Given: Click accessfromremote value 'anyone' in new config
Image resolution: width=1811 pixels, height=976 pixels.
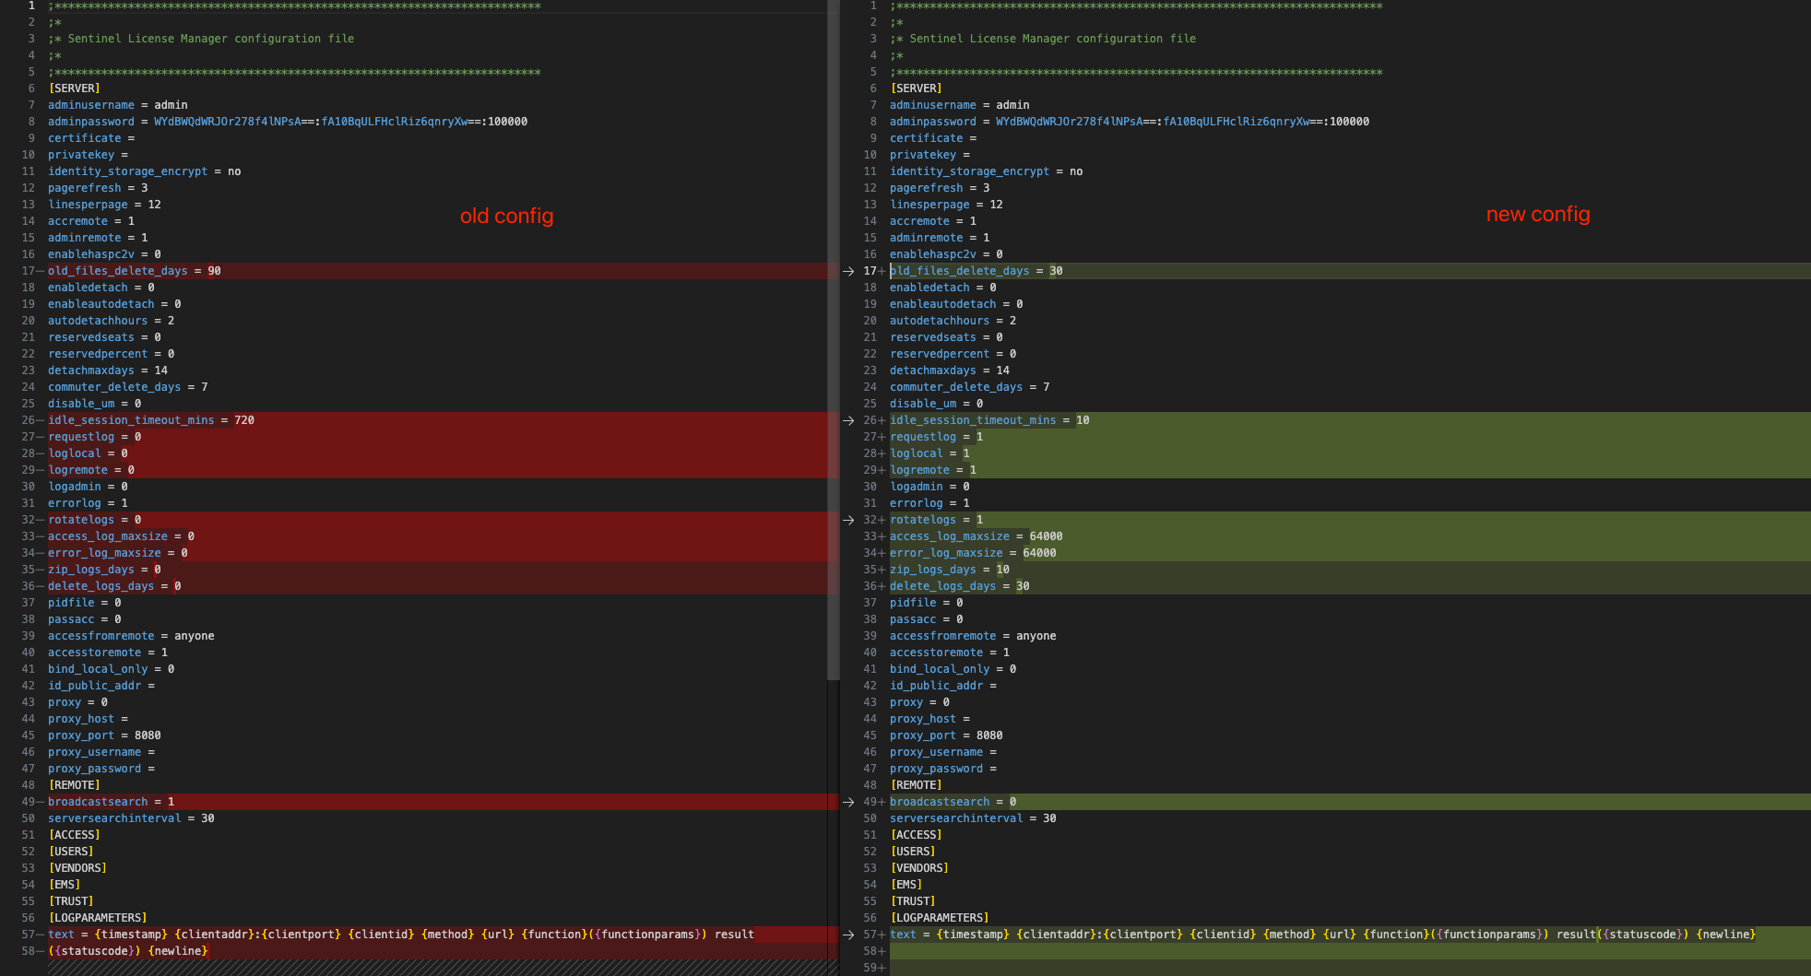Looking at the screenshot, I should click(x=1036, y=636).
